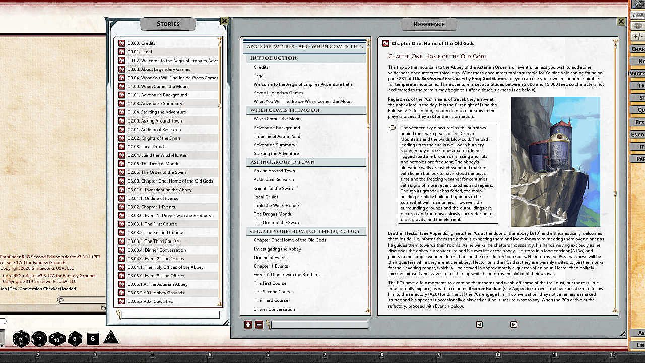Viewport: 645px width, 363px height.
Task: Open Investigating the Abbey reference page
Action: point(278,249)
